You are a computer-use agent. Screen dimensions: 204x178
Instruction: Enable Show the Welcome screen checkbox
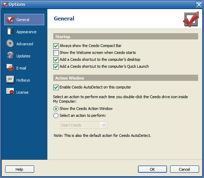pyautogui.click(x=56, y=53)
